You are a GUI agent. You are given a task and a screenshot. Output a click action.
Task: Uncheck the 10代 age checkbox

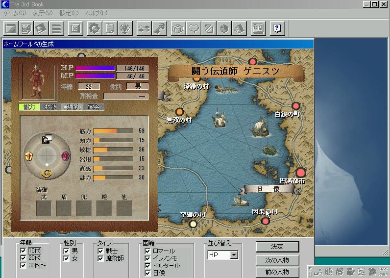point(23,251)
